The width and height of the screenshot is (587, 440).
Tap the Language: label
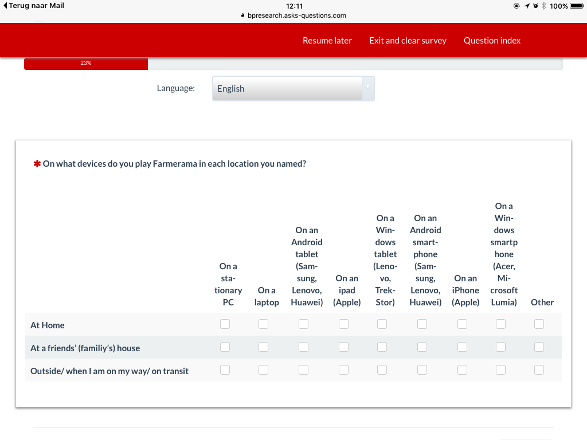pos(176,88)
